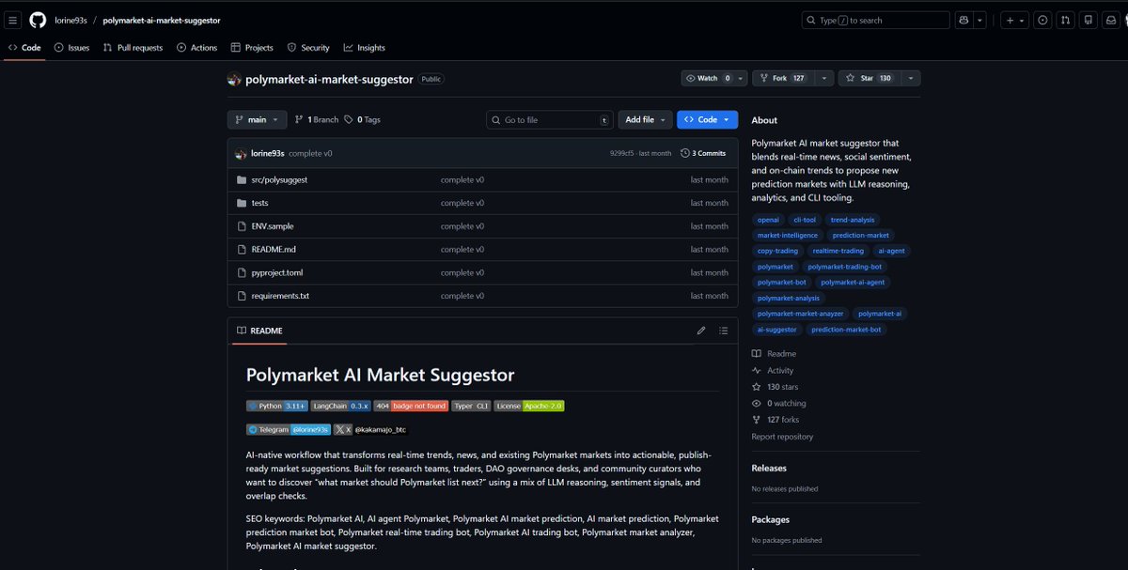Image resolution: width=1128 pixels, height=570 pixels.
Task: Click commit hash 9299cf5
Action: coord(621,153)
